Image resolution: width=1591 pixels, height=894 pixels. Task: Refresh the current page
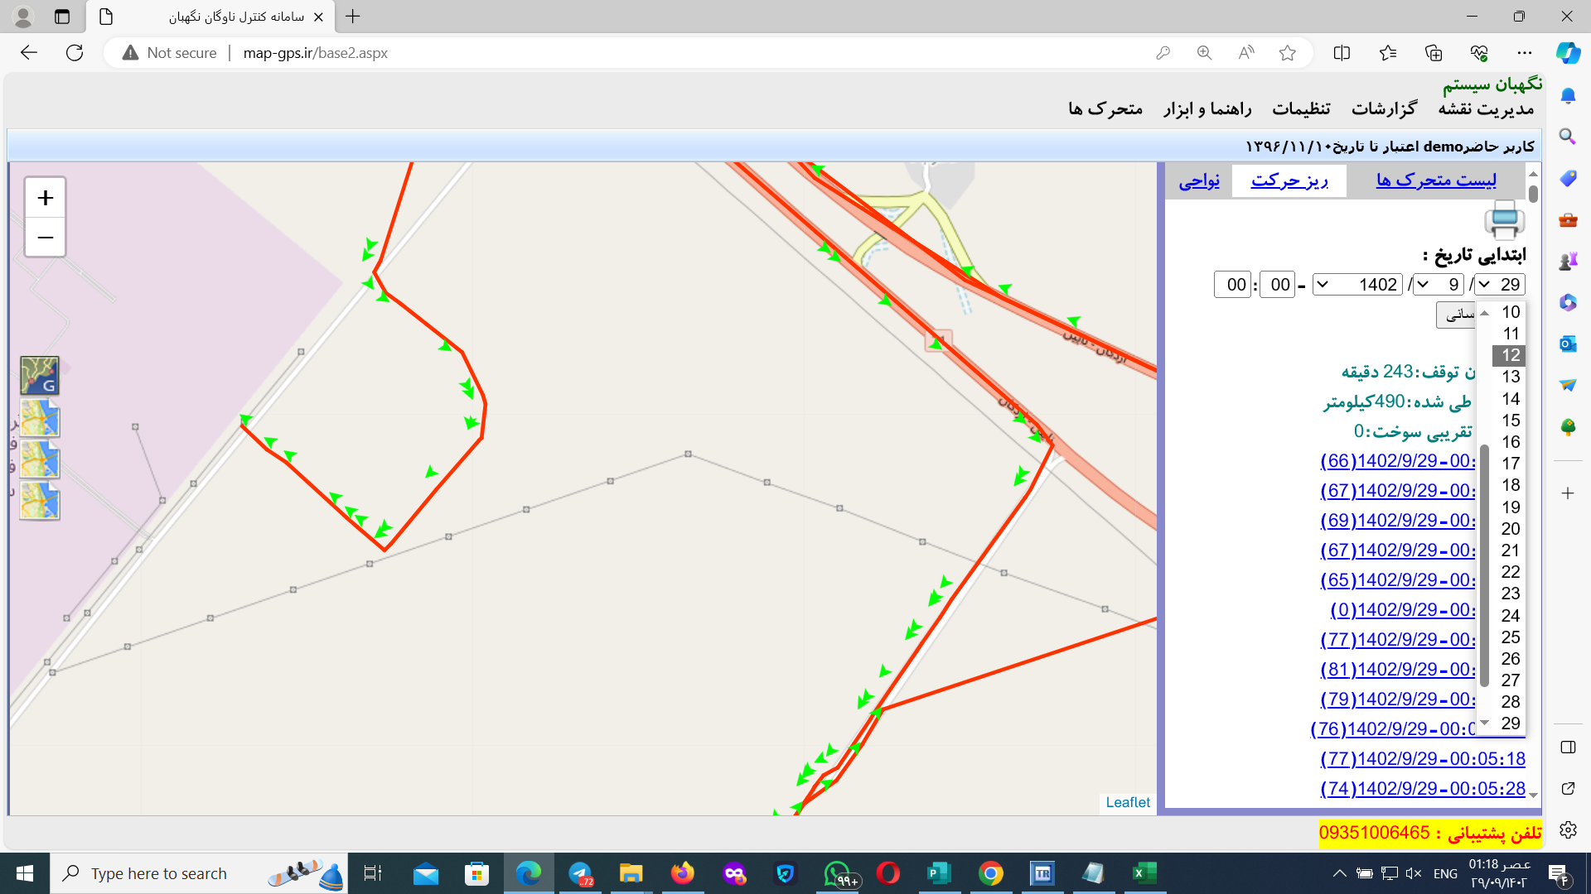click(x=75, y=53)
